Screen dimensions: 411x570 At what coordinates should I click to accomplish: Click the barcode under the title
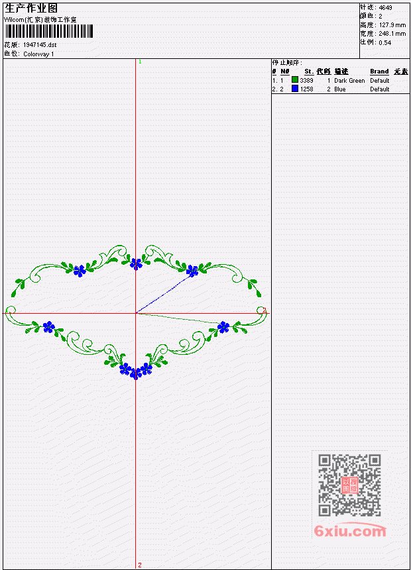coord(49,31)
